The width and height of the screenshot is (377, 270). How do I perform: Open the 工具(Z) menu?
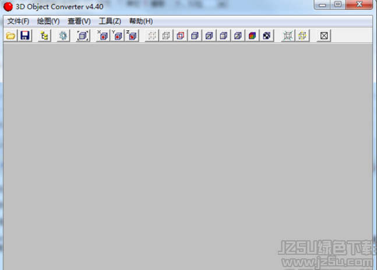[x=110, y=21]
